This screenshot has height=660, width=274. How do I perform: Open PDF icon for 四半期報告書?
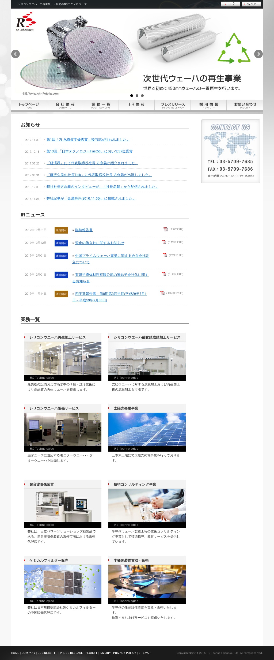point(162,293)
